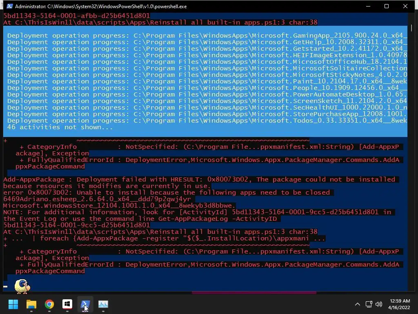Click the Microsoft.Getstarted deployment progress line
This screenshot has height=314, width=418.
[207, 49]
